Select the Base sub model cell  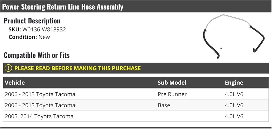tap(164, 105)
